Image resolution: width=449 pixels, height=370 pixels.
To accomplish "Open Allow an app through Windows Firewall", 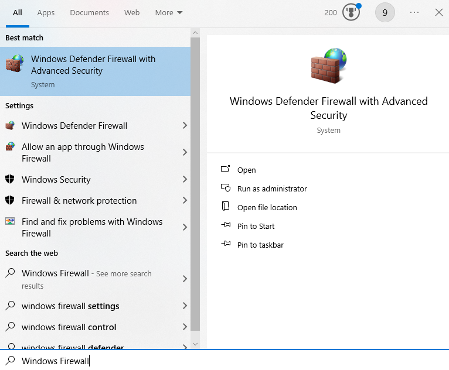I will [x=95, y=152].
